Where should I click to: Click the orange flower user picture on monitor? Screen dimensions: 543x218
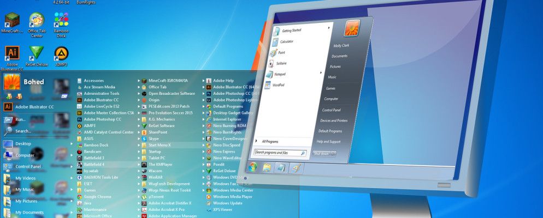(352, 28)
